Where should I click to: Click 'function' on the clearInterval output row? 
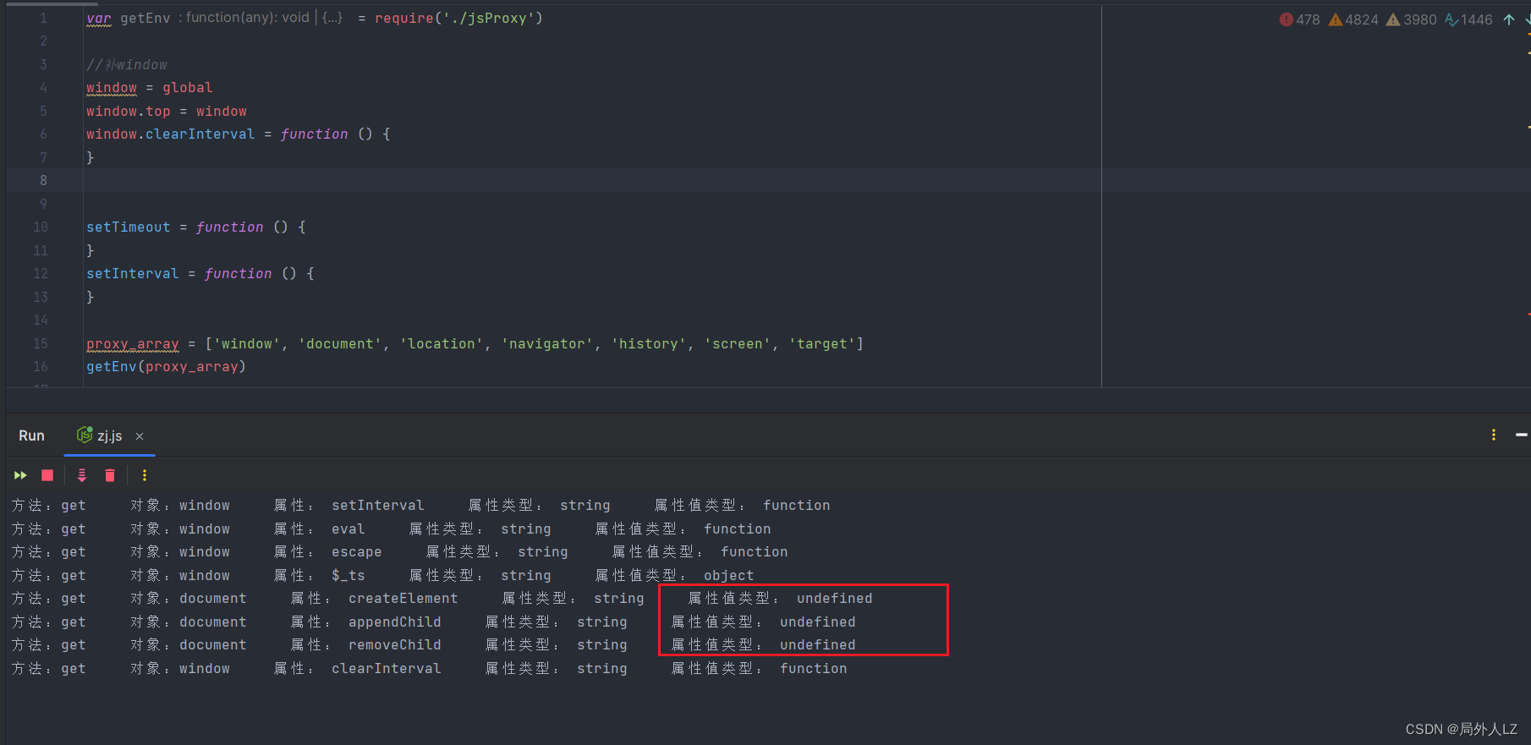(814, 668)
